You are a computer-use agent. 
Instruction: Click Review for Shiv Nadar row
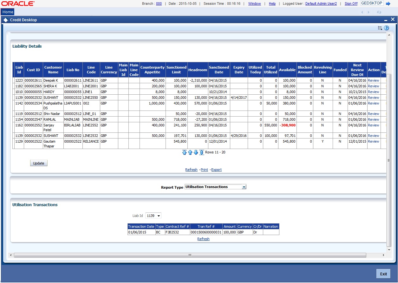click(x=373, y=114)
